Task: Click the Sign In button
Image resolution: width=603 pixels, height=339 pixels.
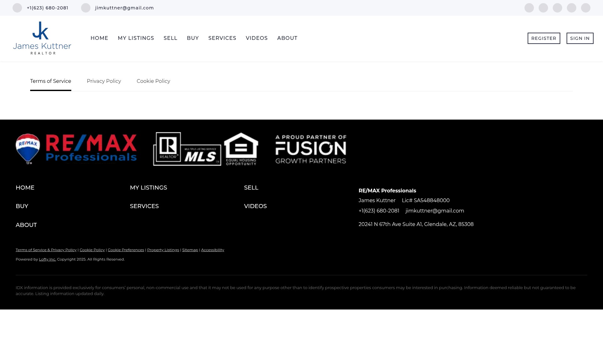Action: pyautogui.click(x=580, y=38)
